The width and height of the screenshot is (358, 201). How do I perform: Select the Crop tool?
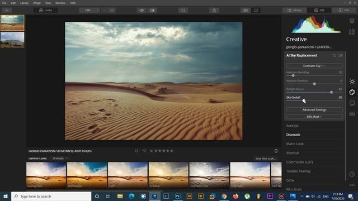coord(183,10)
